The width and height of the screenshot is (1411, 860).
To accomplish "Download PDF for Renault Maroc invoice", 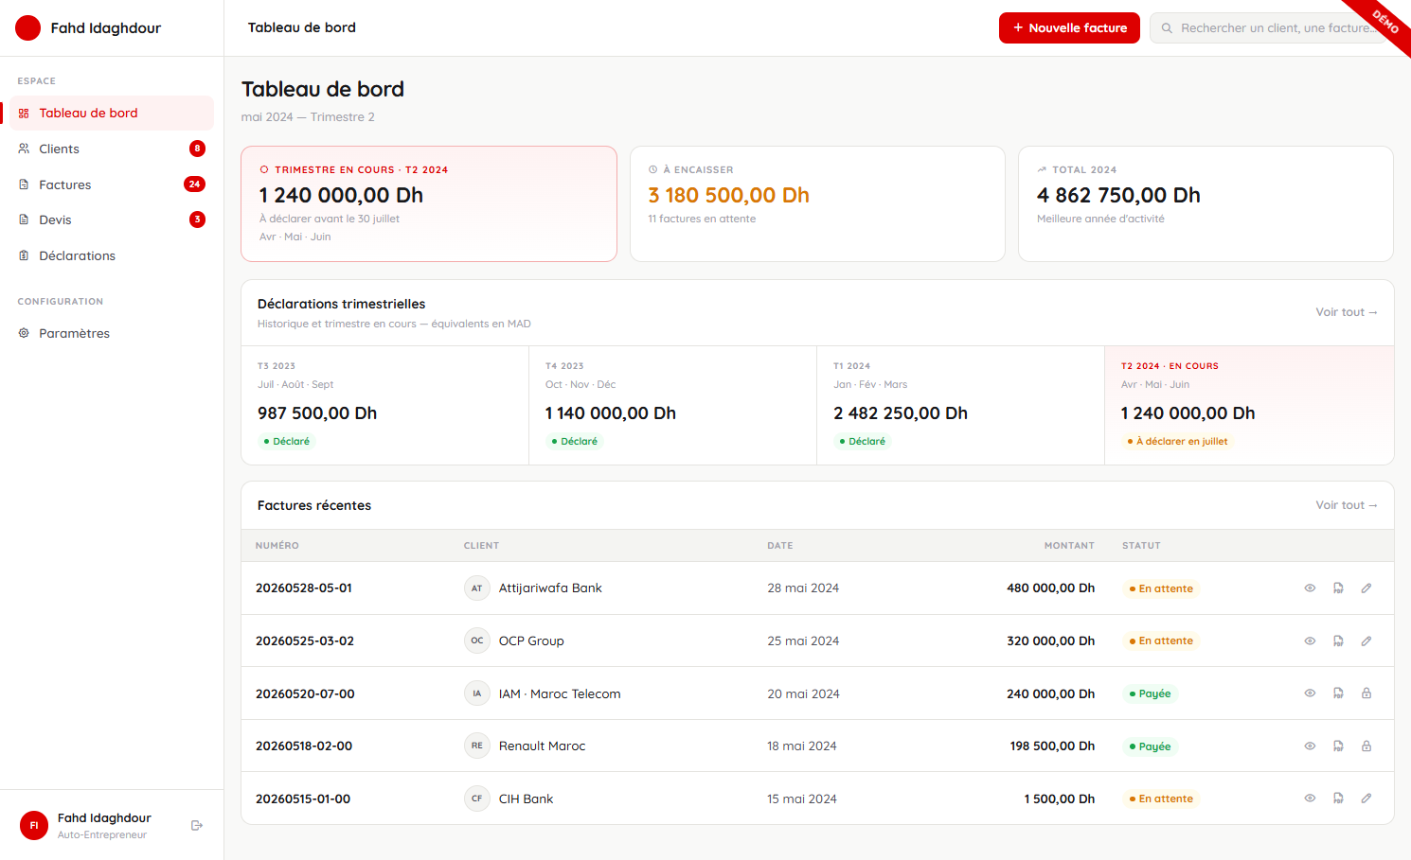I will (1338, 746).
